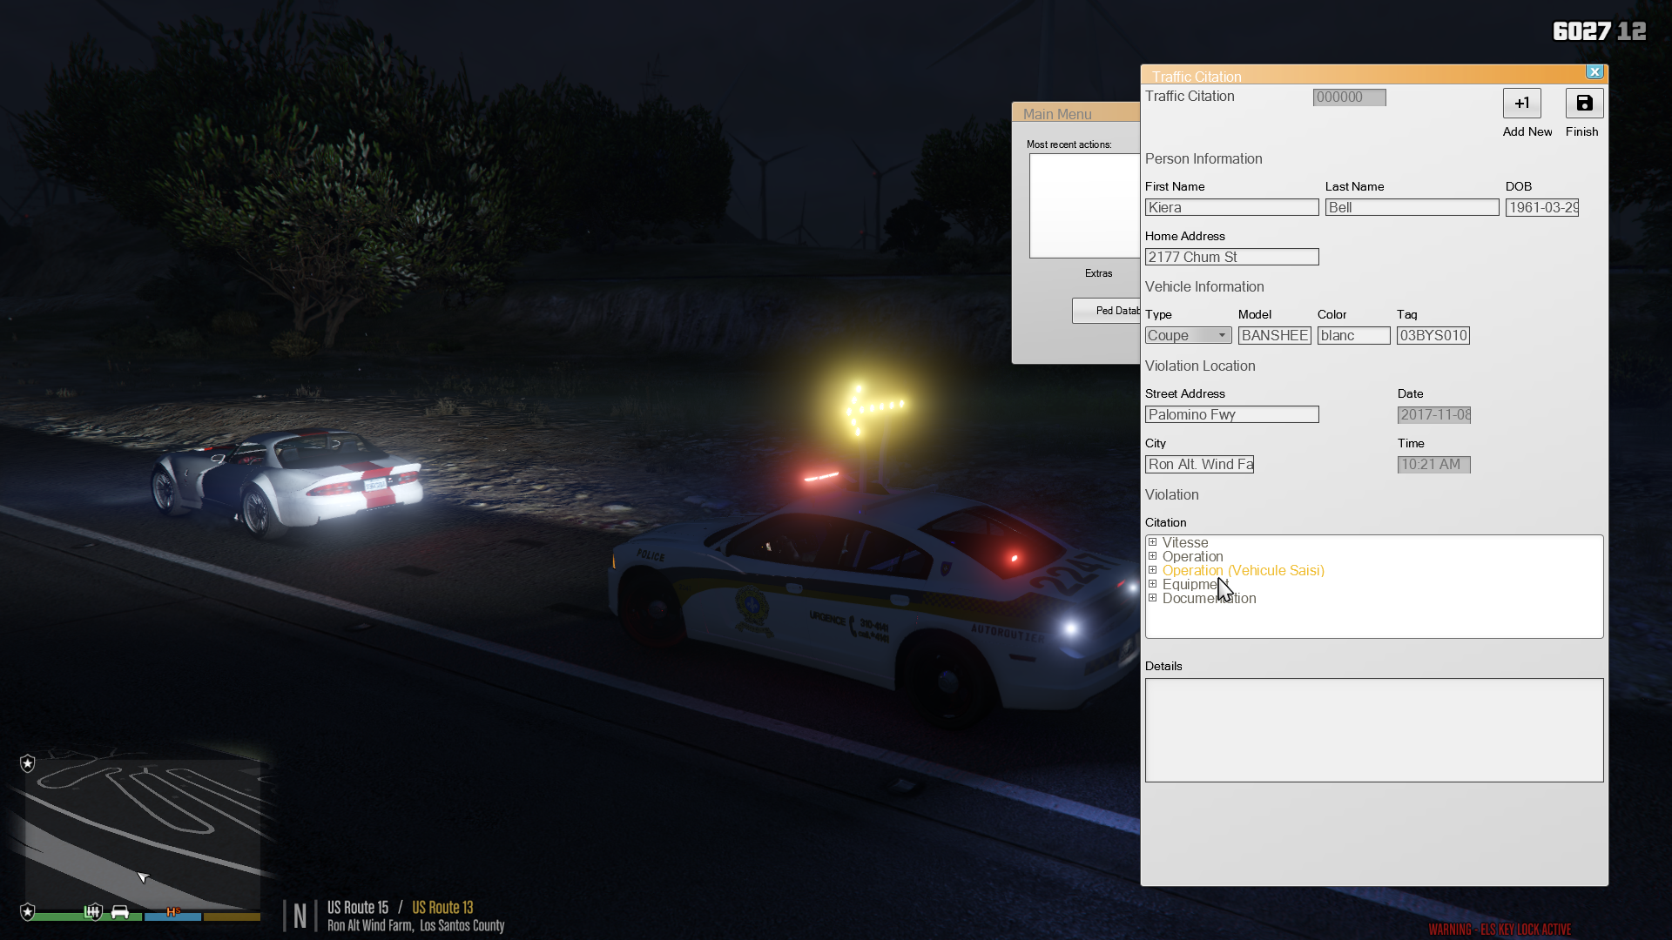
Task: Click the Last Name field
Action: tap(1411, 207)
